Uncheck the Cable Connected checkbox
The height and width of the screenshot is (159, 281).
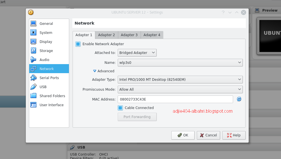[x=120, y=108]
